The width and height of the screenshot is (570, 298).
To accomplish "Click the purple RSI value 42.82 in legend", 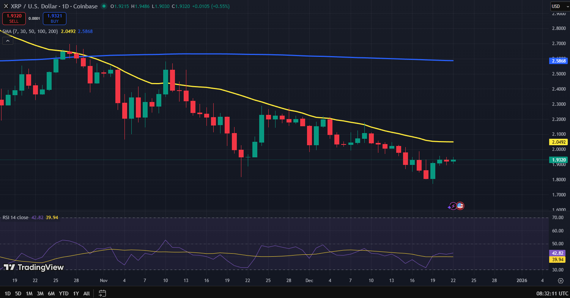I will (x=37, y=218).
